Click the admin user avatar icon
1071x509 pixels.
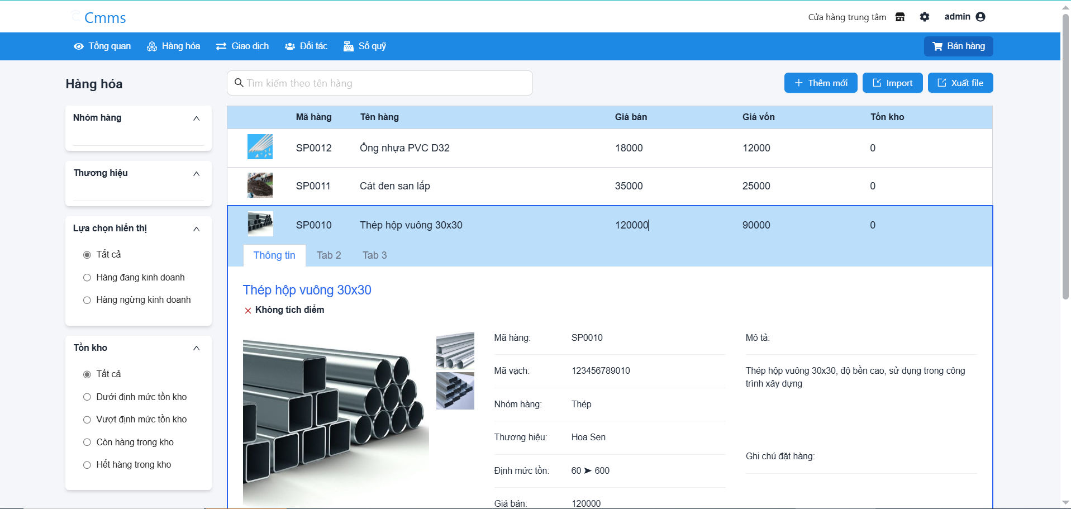tap(980, 17)
